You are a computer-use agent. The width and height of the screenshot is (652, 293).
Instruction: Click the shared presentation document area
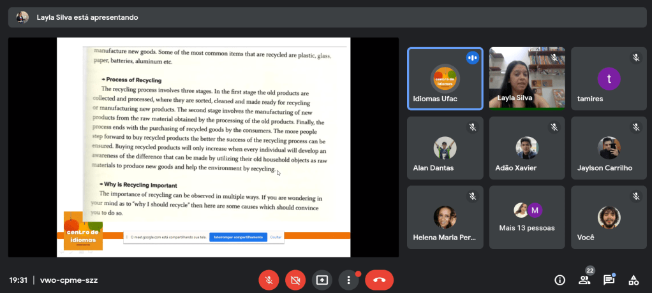pyautogui.click(x=204, y=140)
